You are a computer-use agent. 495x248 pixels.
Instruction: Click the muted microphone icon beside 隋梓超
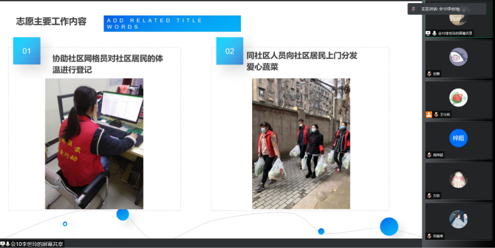(429, 154)
